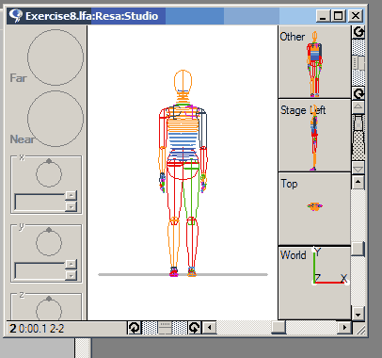Click the x angle input field
The height and width of the screenshot is (358, 382).
[x=40, y=202]
